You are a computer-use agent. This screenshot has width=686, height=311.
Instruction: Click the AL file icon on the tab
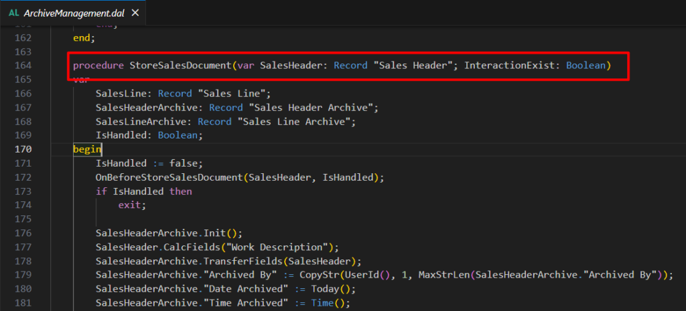(13, 13)
